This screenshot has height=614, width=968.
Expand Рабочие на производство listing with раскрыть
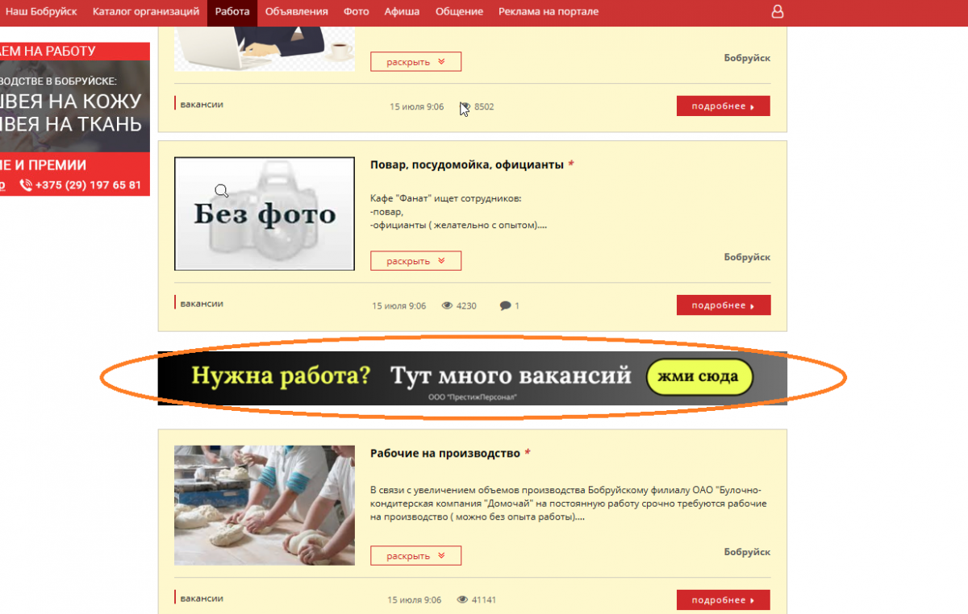[x=415, y=556]
